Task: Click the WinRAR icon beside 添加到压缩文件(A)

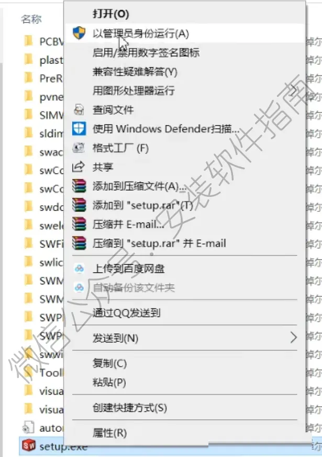Action: click(79, 186)
